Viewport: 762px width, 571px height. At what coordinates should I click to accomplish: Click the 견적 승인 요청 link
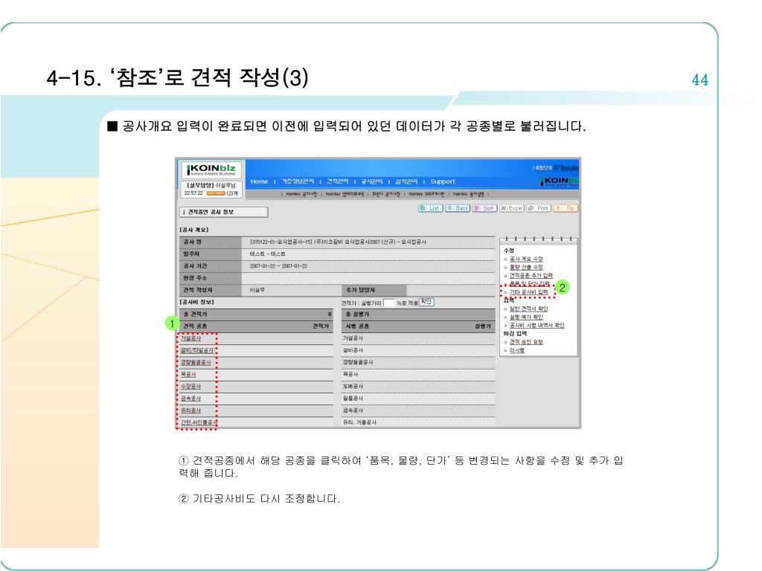point(526,342)
